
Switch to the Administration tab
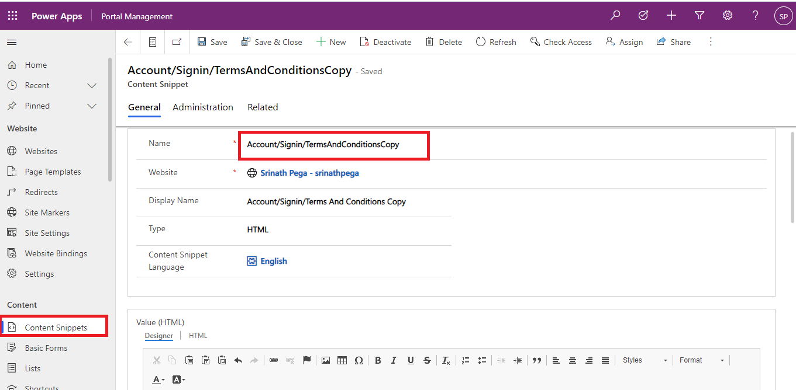(203, 107)
